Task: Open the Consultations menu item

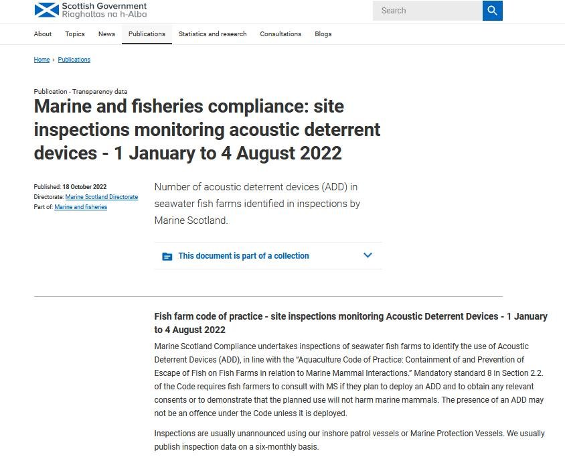Action: click(x=280, y=34)
